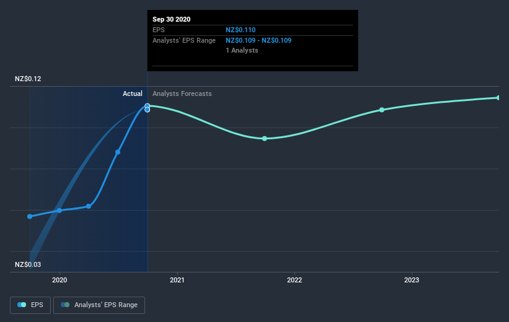Click the NZ$0.109 - NZ$0.109 range value
509x322 pixels.
pyautogui.click(x=259, y=40)
